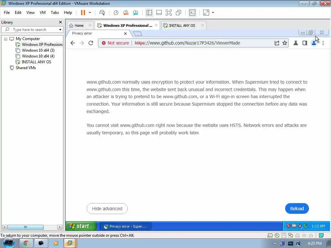
Task: Click the library search field
Action: point(32,30)
